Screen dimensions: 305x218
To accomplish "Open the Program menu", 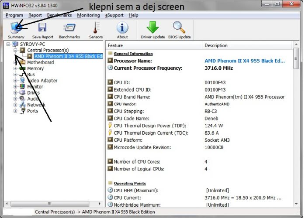I will pyautogui.click(x=14, y=15).
